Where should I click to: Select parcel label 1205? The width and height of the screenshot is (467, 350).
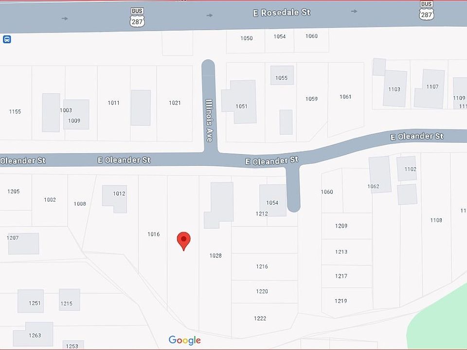coord(14,192)
